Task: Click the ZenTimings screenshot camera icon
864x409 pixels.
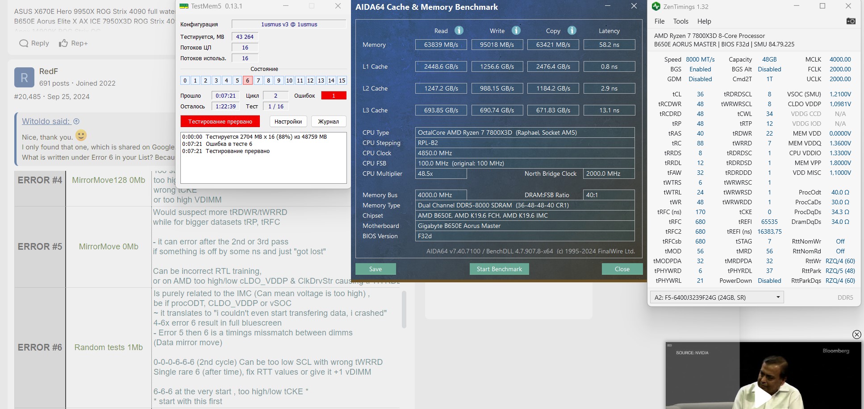Action: coord(851,21)
